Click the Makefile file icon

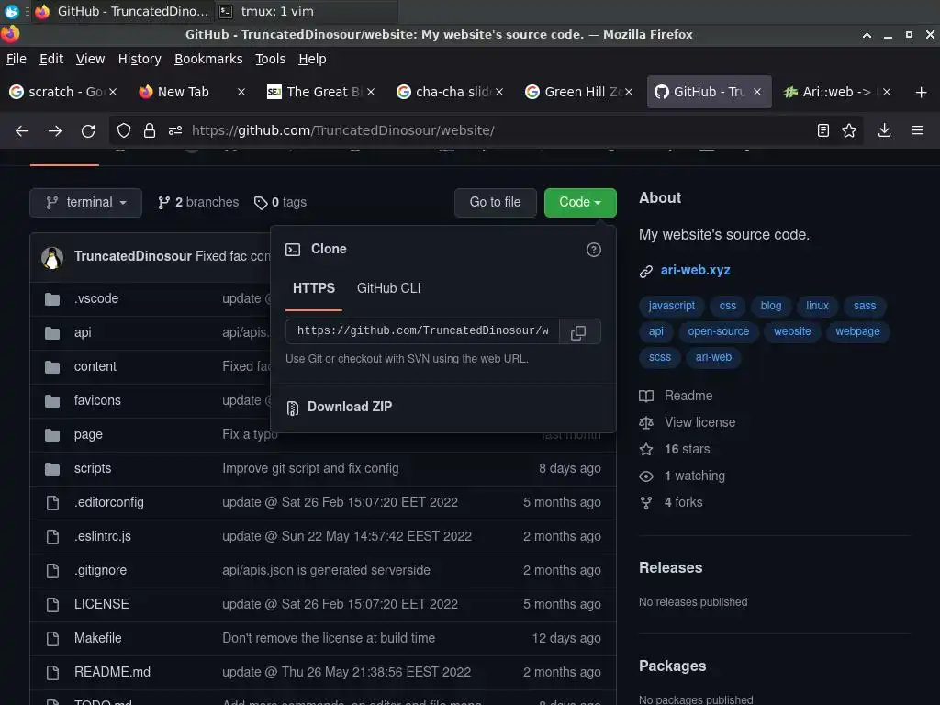pyautogui.click(x=52, y=639)
